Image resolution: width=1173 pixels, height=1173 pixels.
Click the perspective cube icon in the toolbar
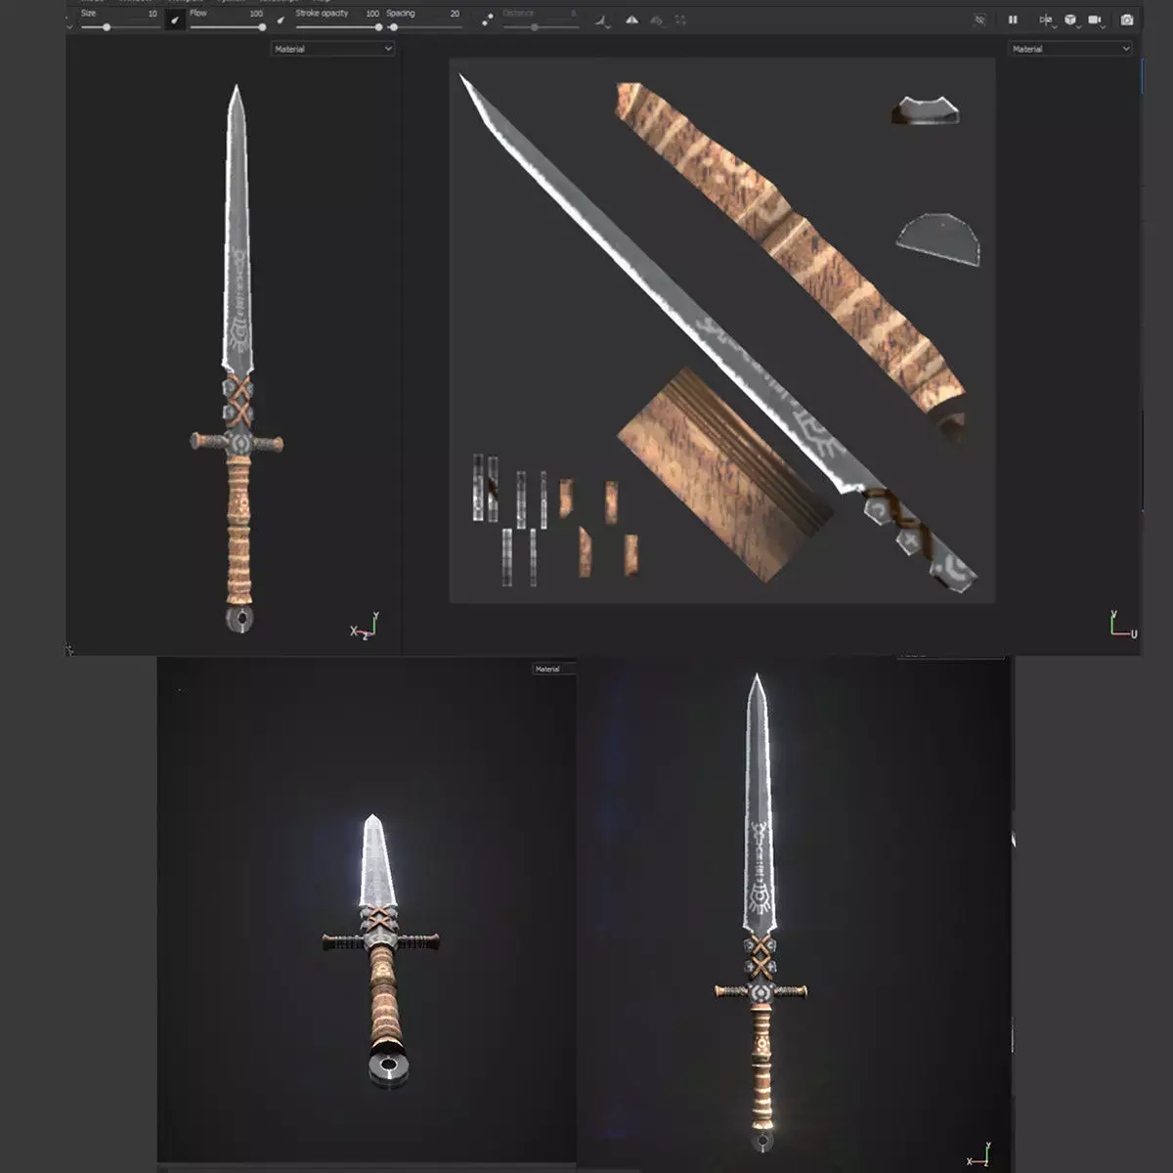[1070, 18]
